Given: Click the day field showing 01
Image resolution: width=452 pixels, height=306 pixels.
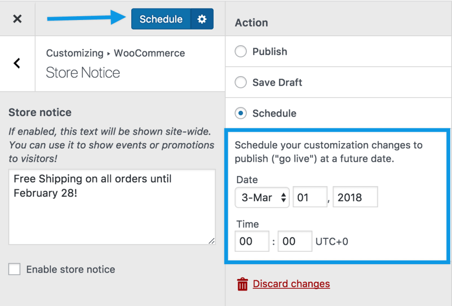Looking at the screenshot, I should (310, 197).
